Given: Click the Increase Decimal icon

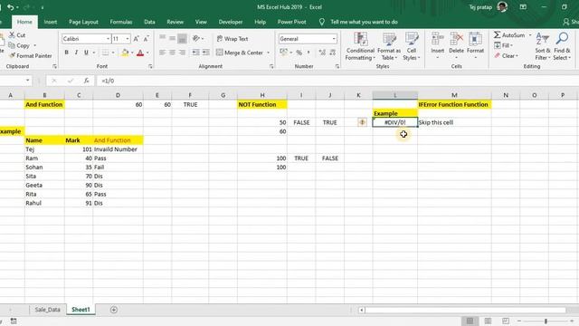Looking at the screenshot, I should click(x=322, y=53).
